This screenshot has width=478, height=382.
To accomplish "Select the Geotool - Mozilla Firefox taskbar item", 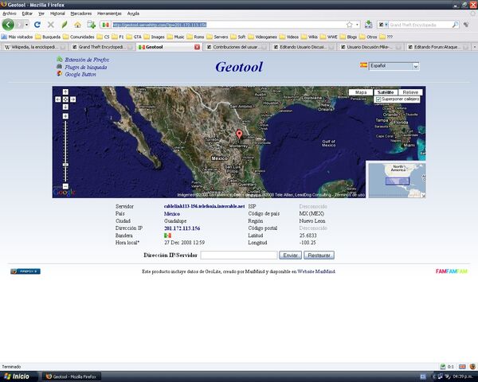I will (x=71, y=376).
